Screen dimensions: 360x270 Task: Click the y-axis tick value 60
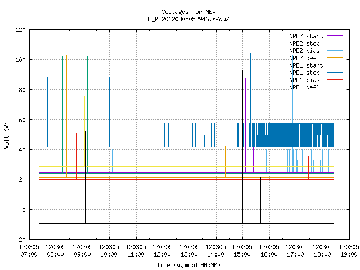pos(22,120)
